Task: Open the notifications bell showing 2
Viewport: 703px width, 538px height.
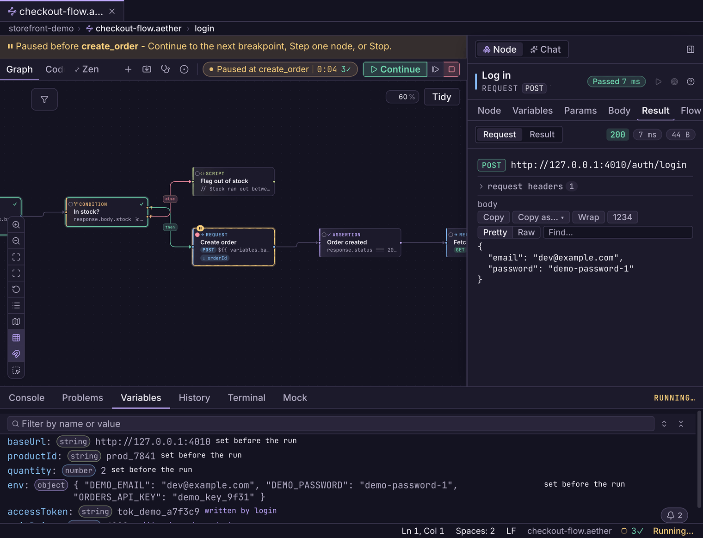Action: click(674, 515)
